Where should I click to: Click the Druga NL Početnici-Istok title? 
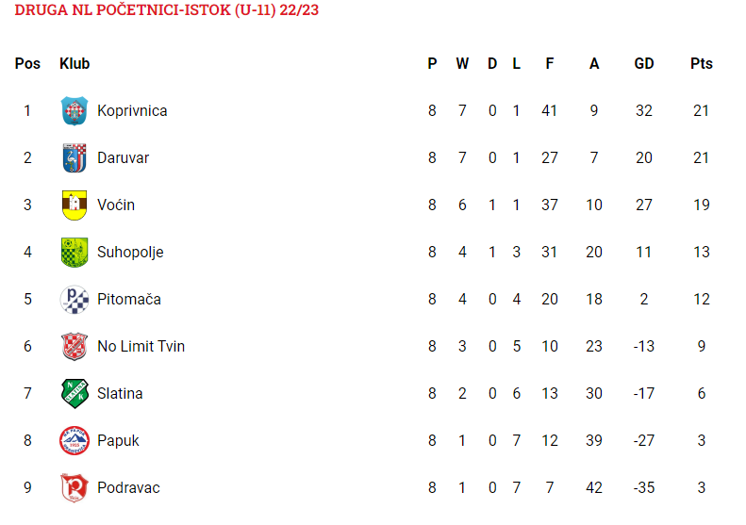(167, 10)
